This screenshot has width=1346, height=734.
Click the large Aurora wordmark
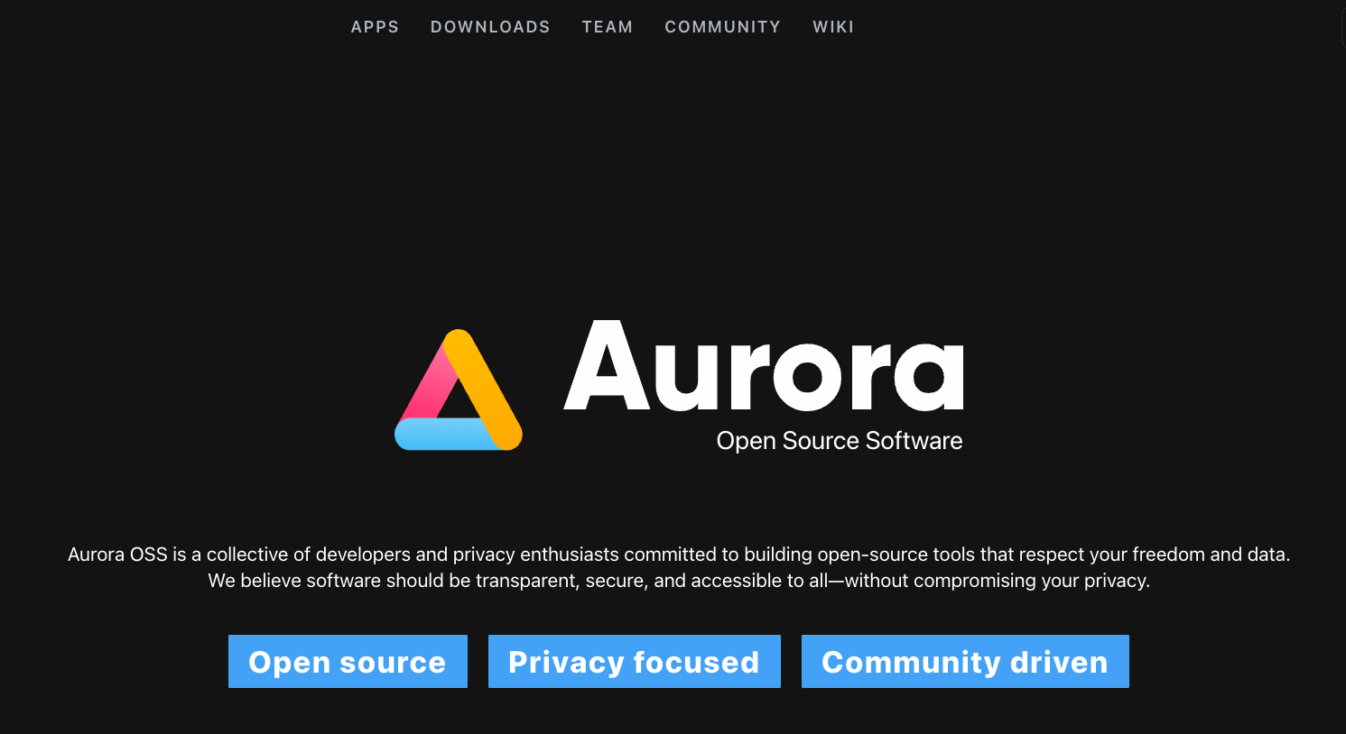tap(764, 368)
